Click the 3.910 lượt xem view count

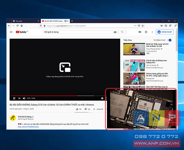[x=16, y=109]
